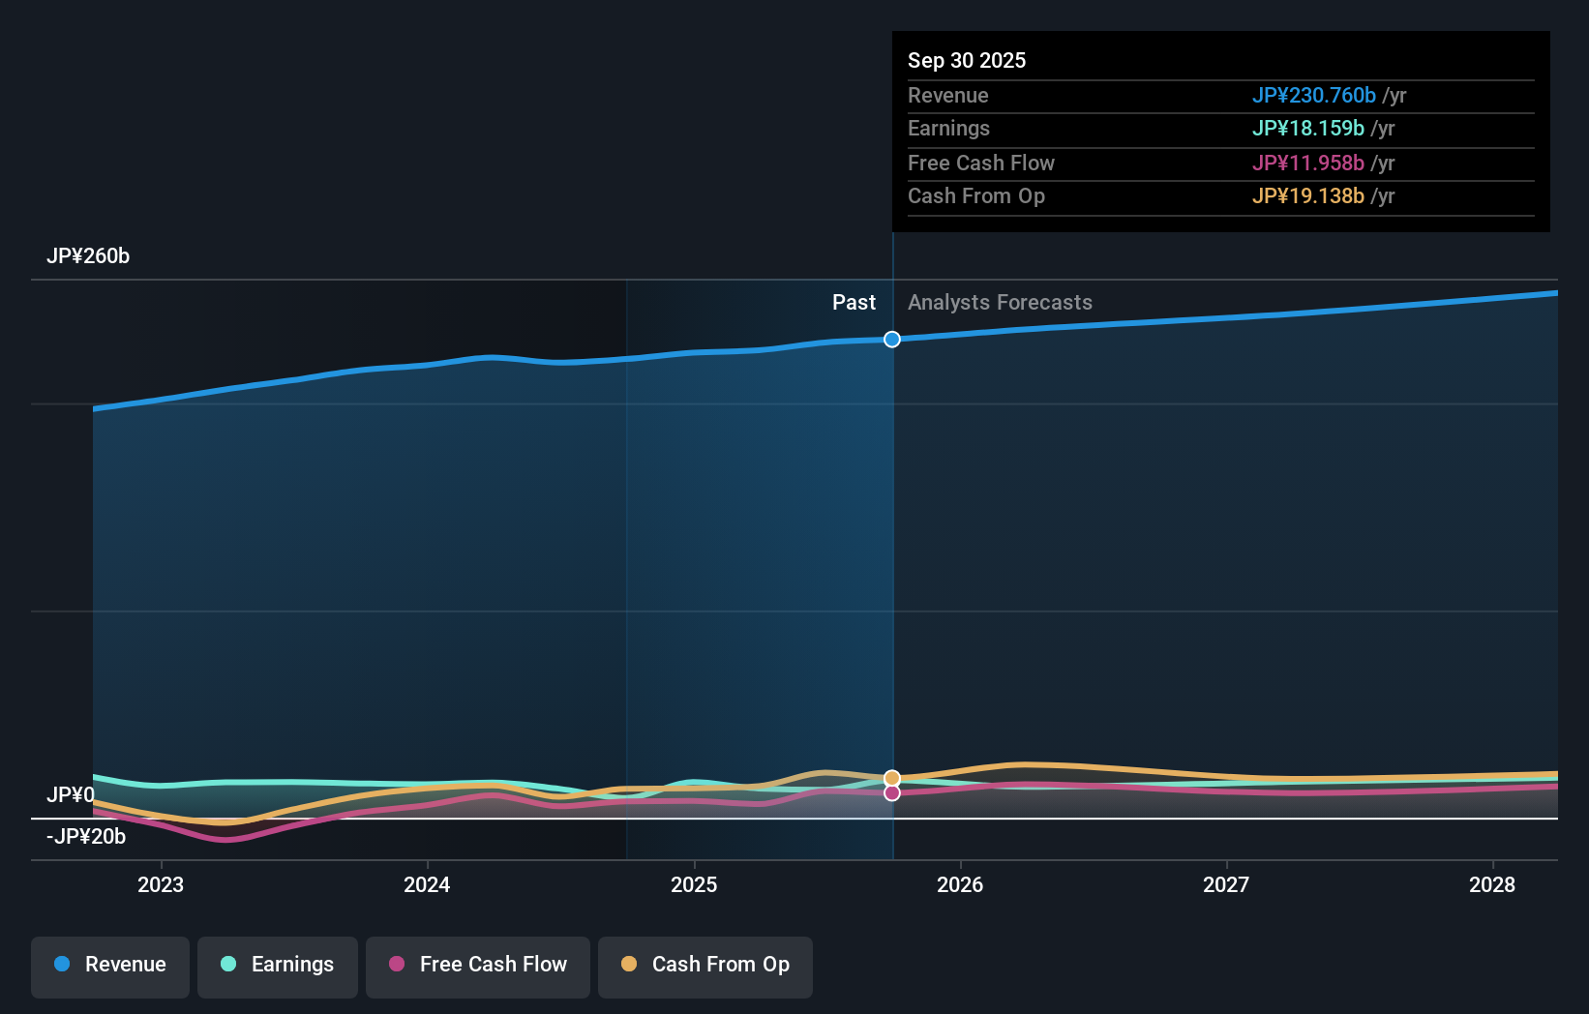The width and height of the screenshot is (1589, 1014).
Task: Click the 2026 label on the timeline axis
Action: (x=960, y=884)
